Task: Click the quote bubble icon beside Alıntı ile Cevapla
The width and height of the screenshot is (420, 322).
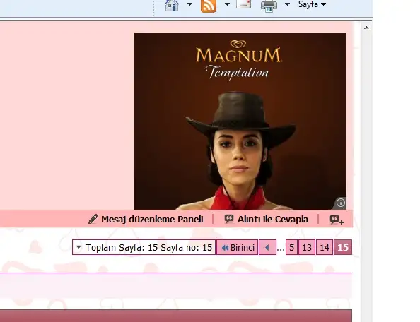Action: [x=229, y=219]
